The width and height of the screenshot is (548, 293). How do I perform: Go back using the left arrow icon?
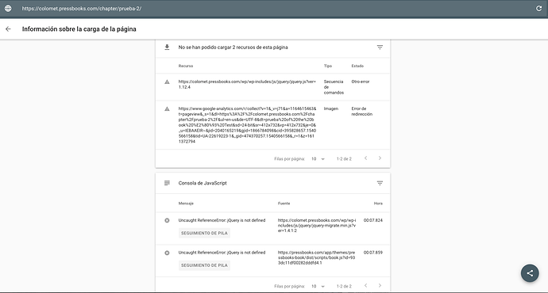tap(8, 29)
